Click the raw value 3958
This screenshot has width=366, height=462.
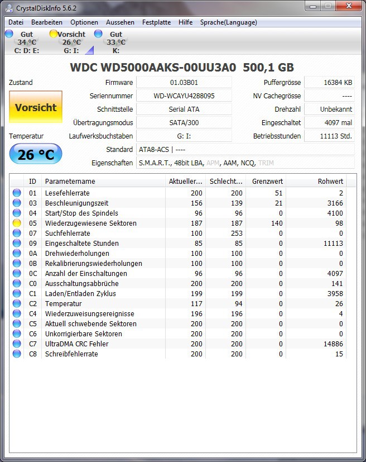click(335, 293)
